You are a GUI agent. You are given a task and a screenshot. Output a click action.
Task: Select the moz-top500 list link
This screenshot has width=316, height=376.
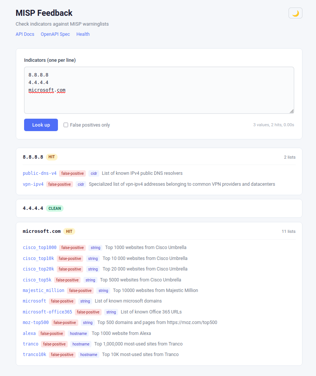click(x=36, y=323)
